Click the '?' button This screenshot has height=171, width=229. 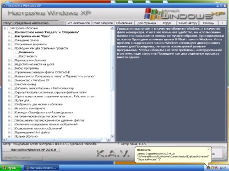tap(222, 23)
